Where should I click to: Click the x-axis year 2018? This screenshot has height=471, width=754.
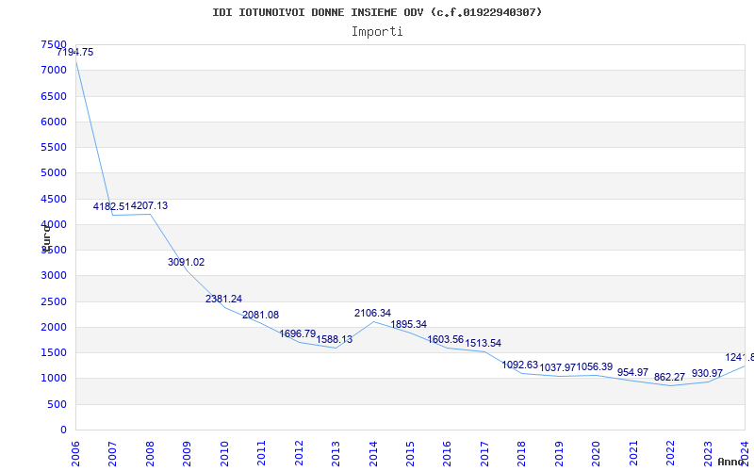tap(522, 454)
